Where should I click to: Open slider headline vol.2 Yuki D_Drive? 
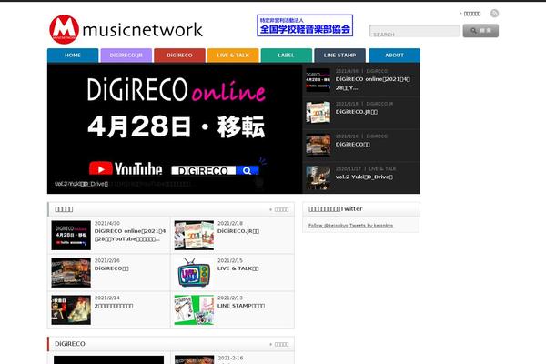click(364, 177)
